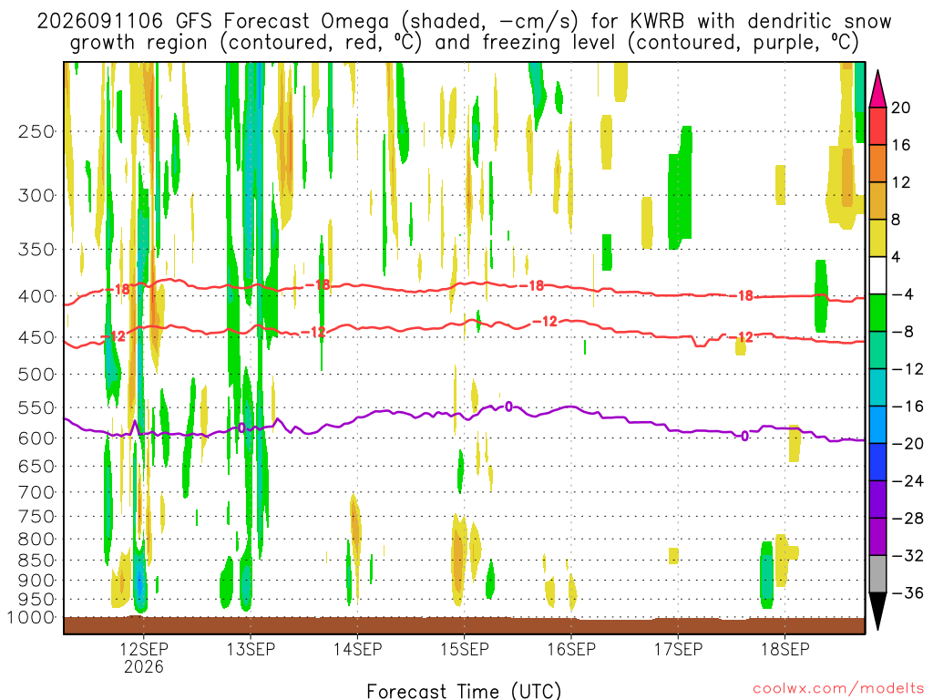The width and height of the screenshot is (933, 700).
Task: Click the bright green swatch below -4
Action: click(x=877, y=313)
